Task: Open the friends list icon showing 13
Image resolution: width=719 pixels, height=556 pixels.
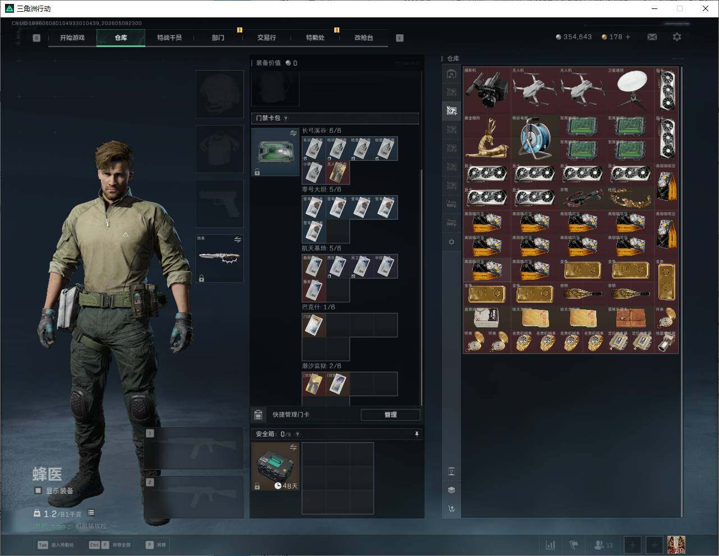Action: [603, 545]
